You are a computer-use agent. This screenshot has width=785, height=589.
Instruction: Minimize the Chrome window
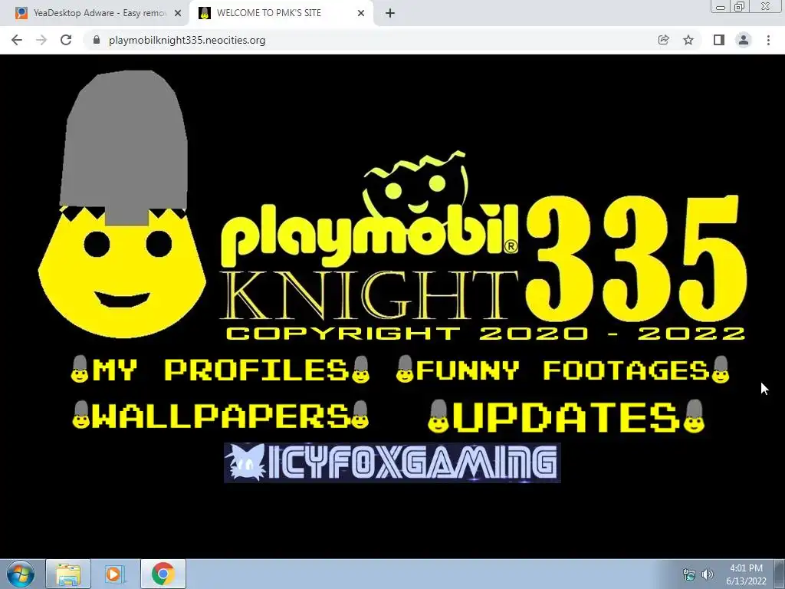[x=721, y=7]
